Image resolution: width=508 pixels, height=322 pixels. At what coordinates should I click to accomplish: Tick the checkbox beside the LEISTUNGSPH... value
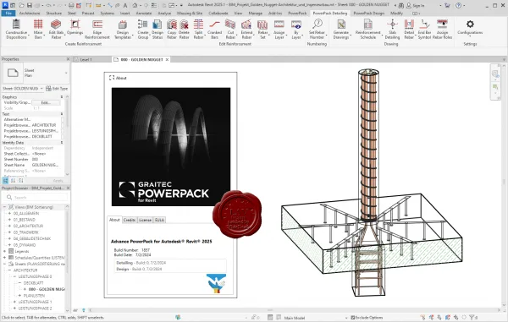click(x=62, y=131)
